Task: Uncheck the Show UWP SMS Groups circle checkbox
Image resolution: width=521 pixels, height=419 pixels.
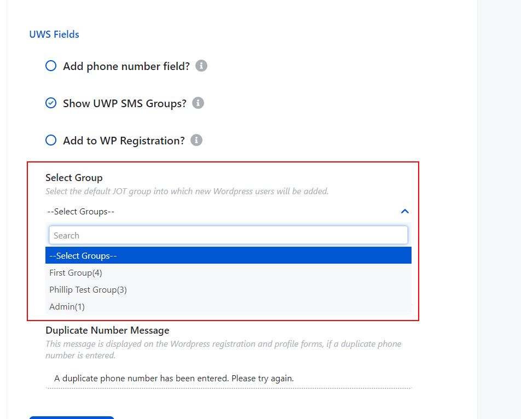Action: pyautogui.click(x=51, y=103)
